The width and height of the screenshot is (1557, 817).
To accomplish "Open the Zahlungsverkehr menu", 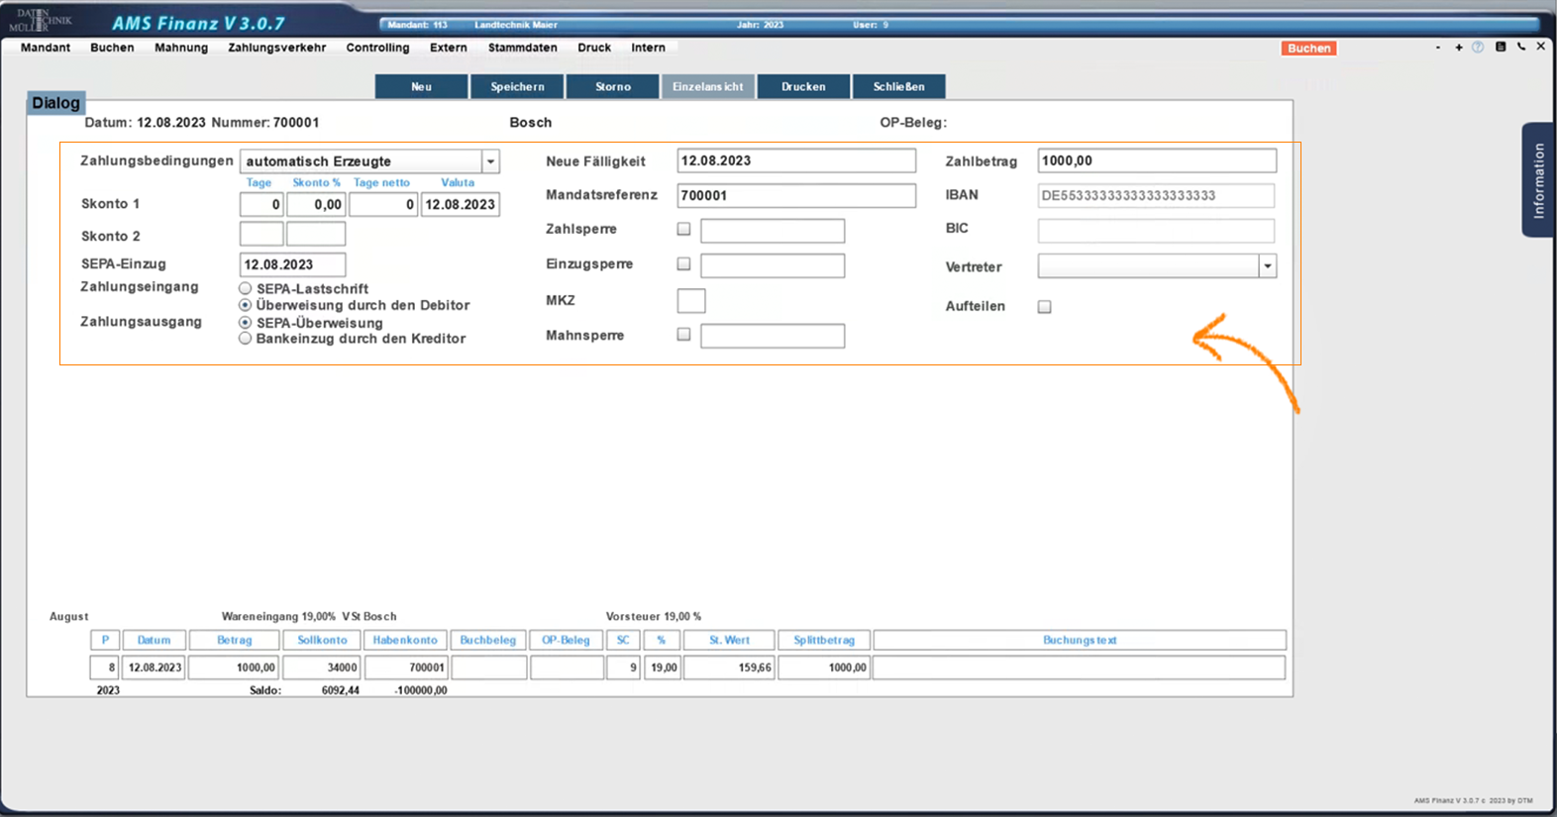I will pos(276,48).
